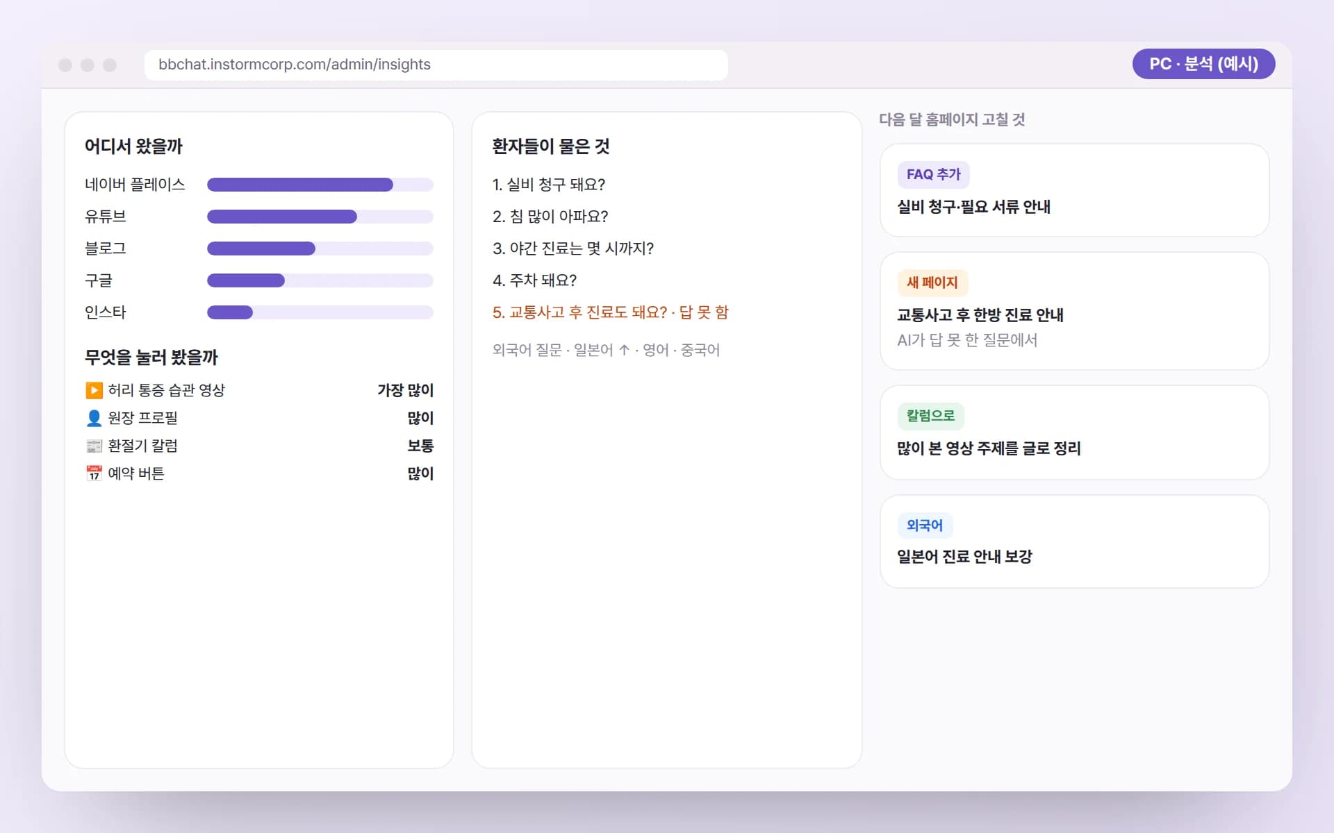
Task: Click the 블로그 progress bar
Action: [320, 249]
